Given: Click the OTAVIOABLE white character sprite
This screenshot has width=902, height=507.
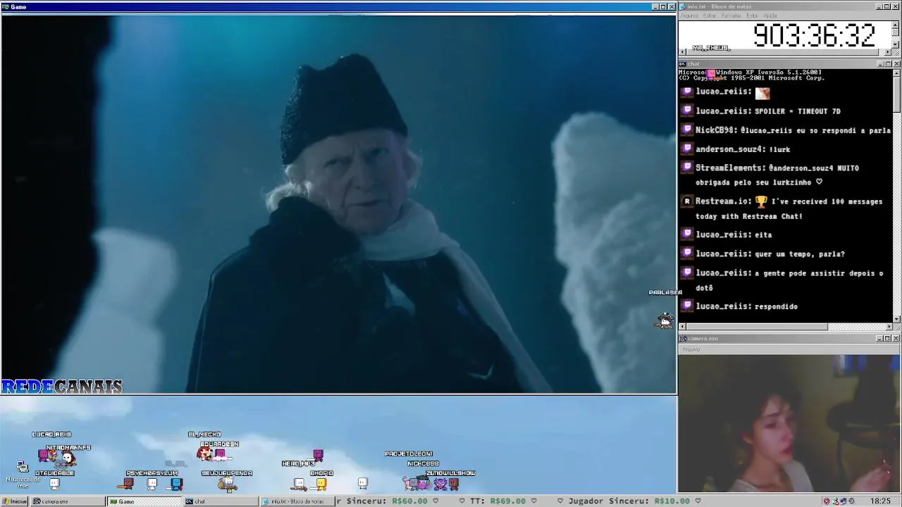Looking at the screenshot, I should pos(55,484).
